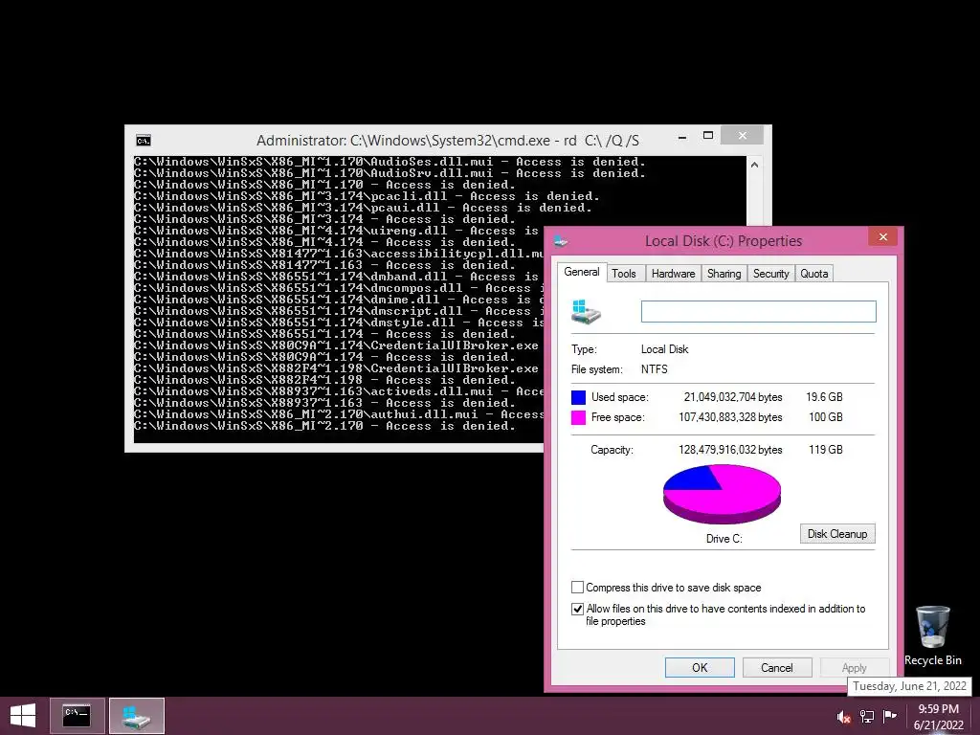The image size is (980, 735).
Task: Confirm with the OK button
Action: coord(700,667)
